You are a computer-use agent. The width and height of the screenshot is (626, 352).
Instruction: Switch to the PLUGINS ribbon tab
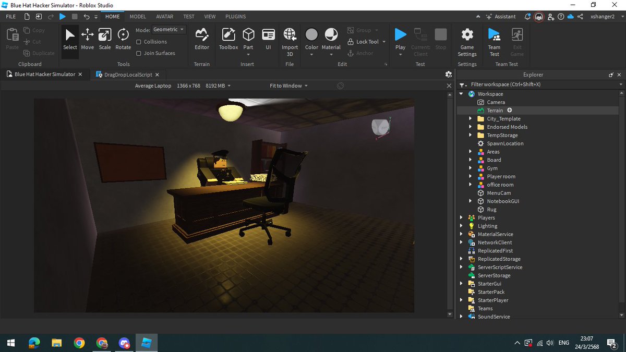[x=236, y=17]
